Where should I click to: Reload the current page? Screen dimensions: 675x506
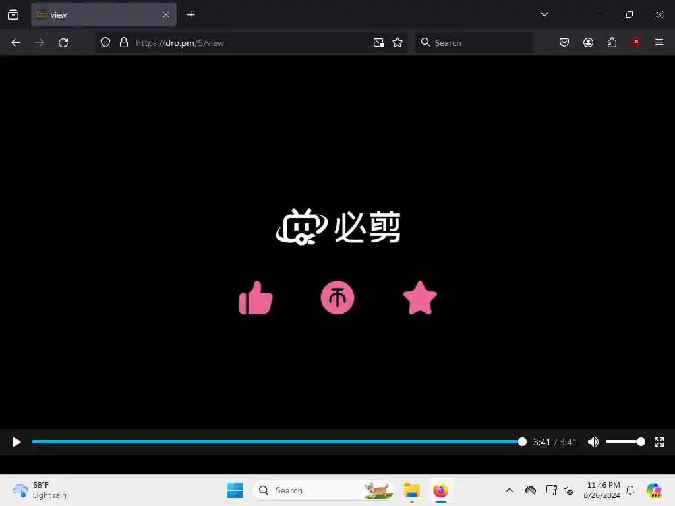[63, 43]
